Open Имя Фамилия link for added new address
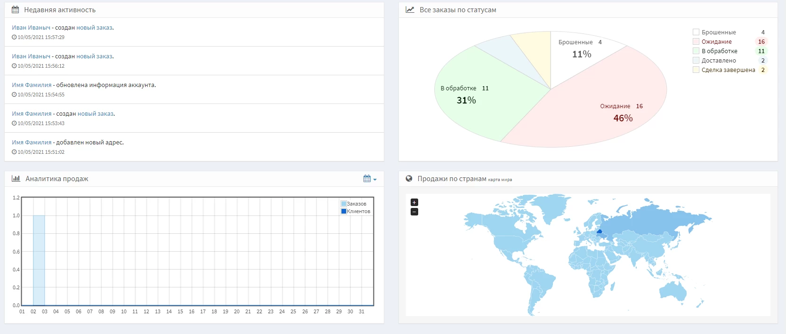 coord(32,143)
